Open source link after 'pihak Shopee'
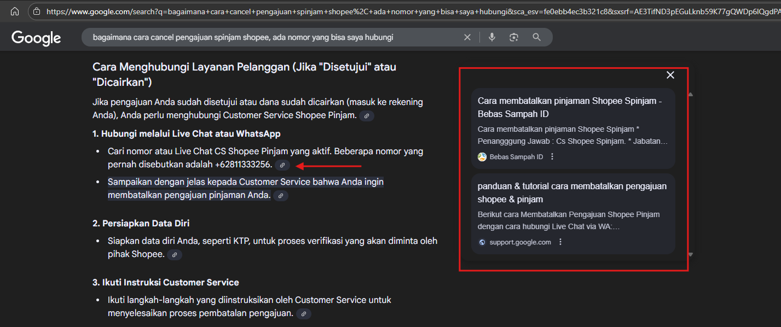781x327 pixels. coord(174,255)
